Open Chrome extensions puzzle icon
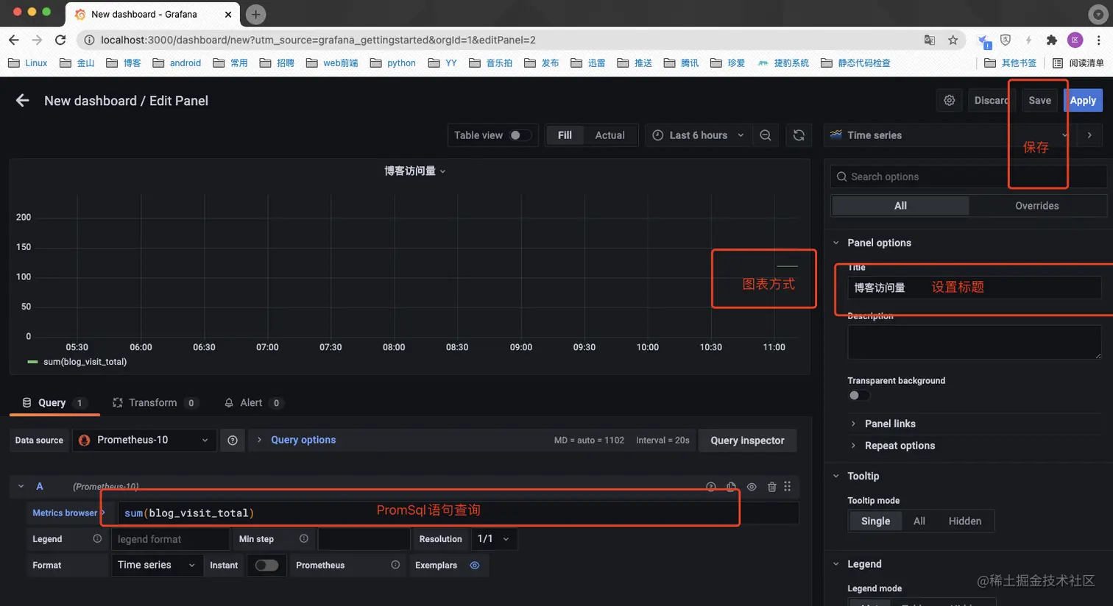 pos(1052,40)
